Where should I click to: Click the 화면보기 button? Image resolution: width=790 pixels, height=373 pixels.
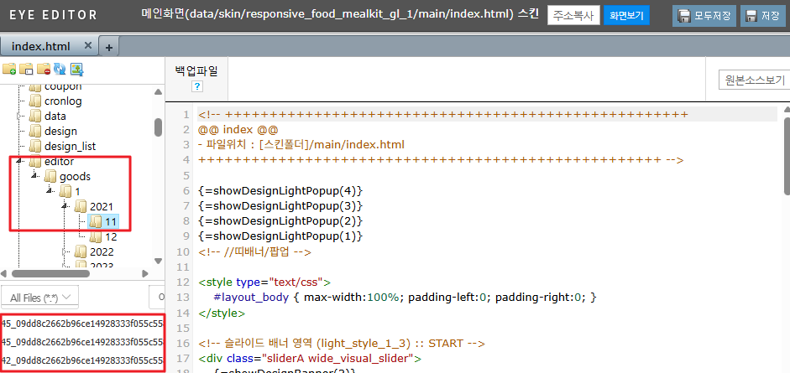(626, 16)
